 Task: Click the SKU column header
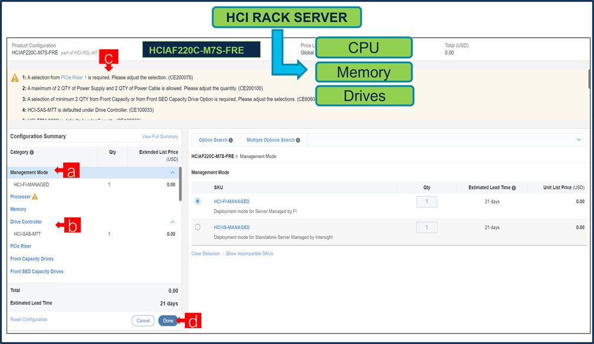218,188
